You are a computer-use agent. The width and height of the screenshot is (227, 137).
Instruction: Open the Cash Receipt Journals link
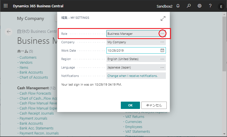37,113
